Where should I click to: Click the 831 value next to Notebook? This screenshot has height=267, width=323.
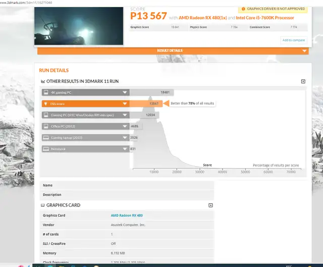click(133, 149)
